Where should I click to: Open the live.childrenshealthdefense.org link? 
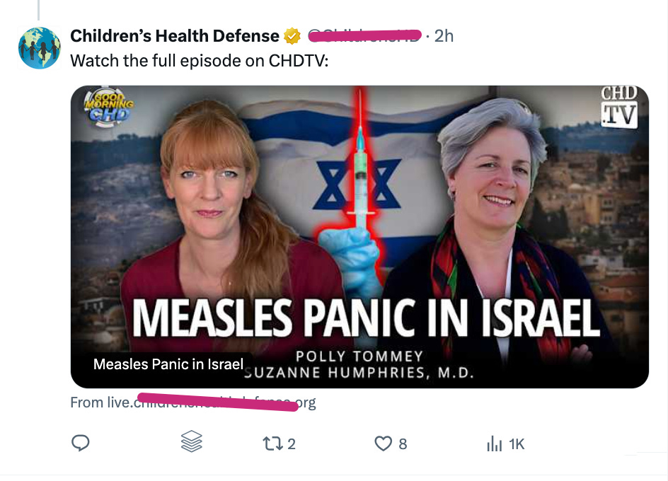(x=192, y=402)
